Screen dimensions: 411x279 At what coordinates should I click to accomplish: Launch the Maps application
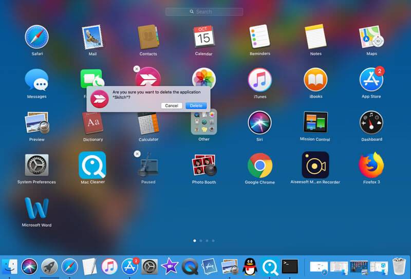pos(371,36)
